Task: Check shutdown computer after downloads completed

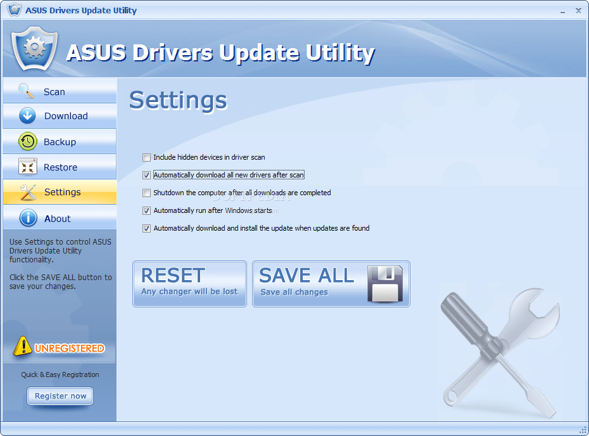Action: 146,193
